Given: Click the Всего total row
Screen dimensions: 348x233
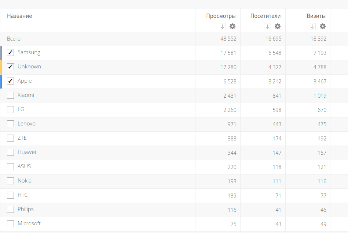Looking at the screenshot, I should pos(14,39).
